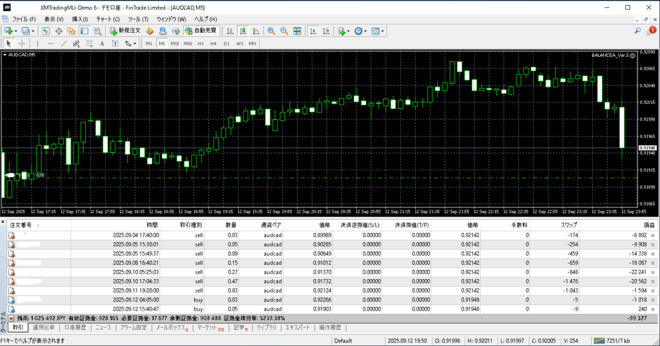
Task: Toggle the 自動売買 auto-trading button
Action: [200, 30]
